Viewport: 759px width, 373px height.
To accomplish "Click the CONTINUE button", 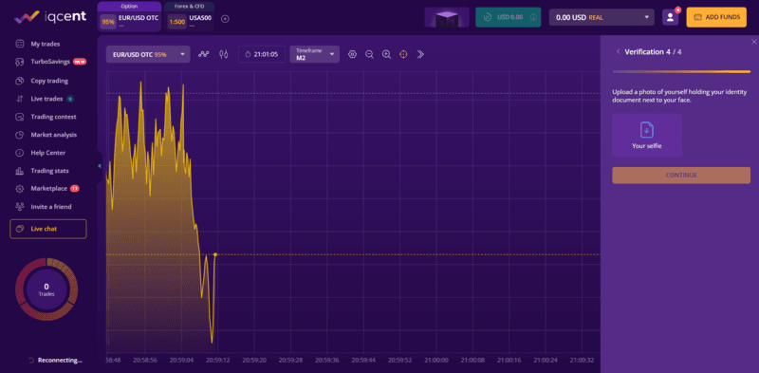I will point(681,176).
